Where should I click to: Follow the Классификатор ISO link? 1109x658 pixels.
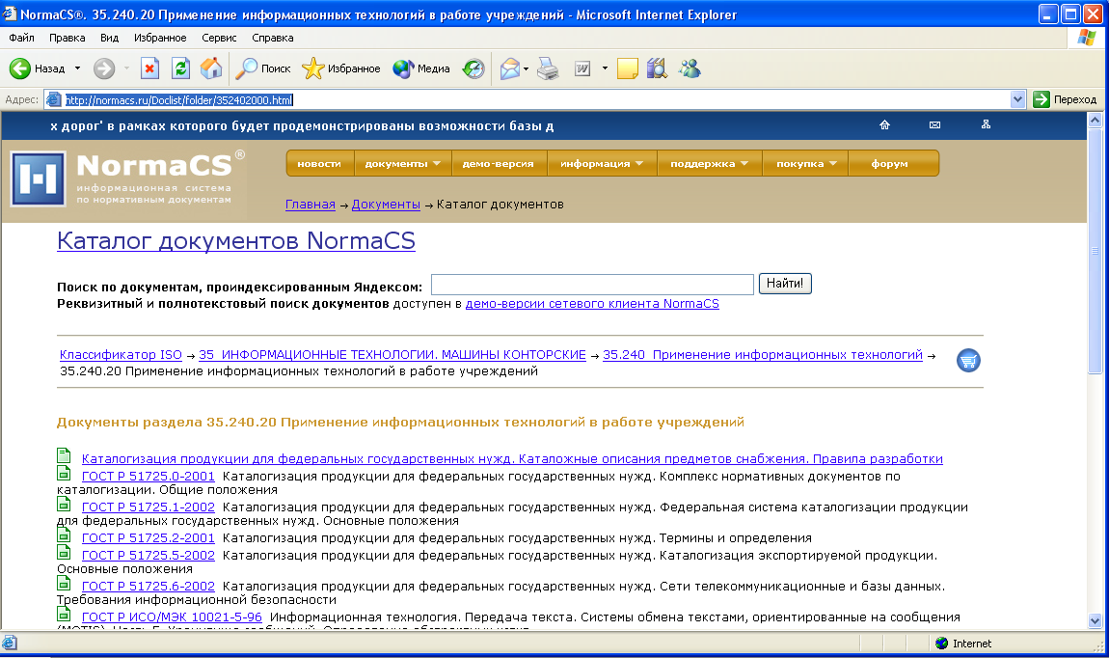coord(121,355)
